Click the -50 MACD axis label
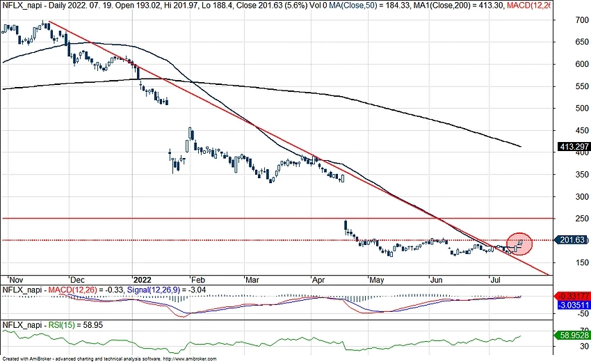 pos(583,313)
